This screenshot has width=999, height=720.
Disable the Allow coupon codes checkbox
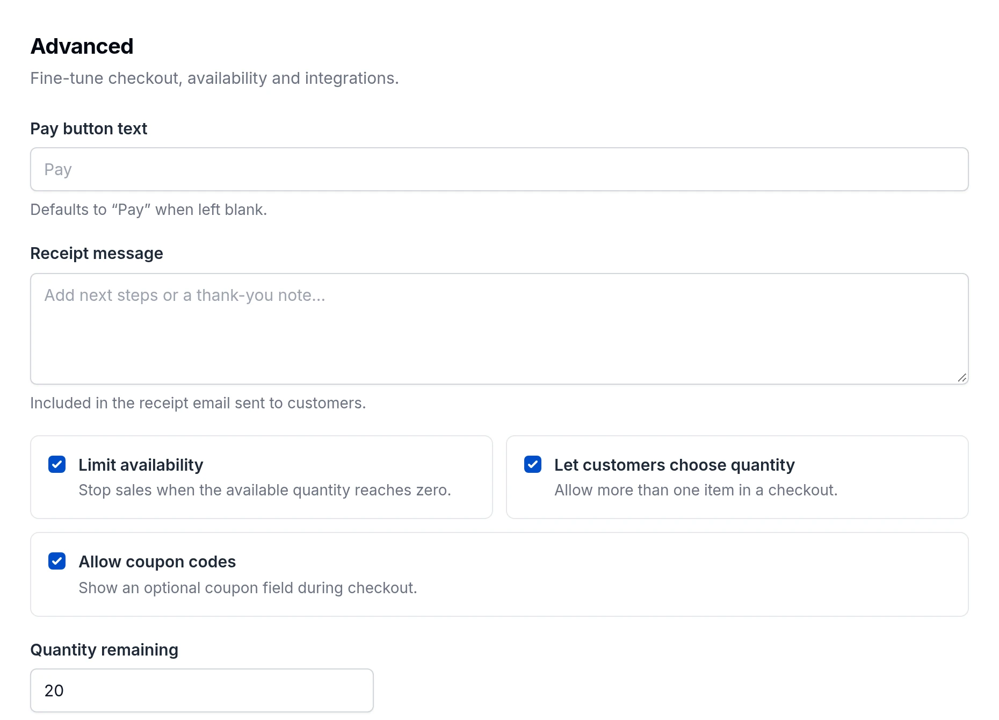tap(57, 561)
